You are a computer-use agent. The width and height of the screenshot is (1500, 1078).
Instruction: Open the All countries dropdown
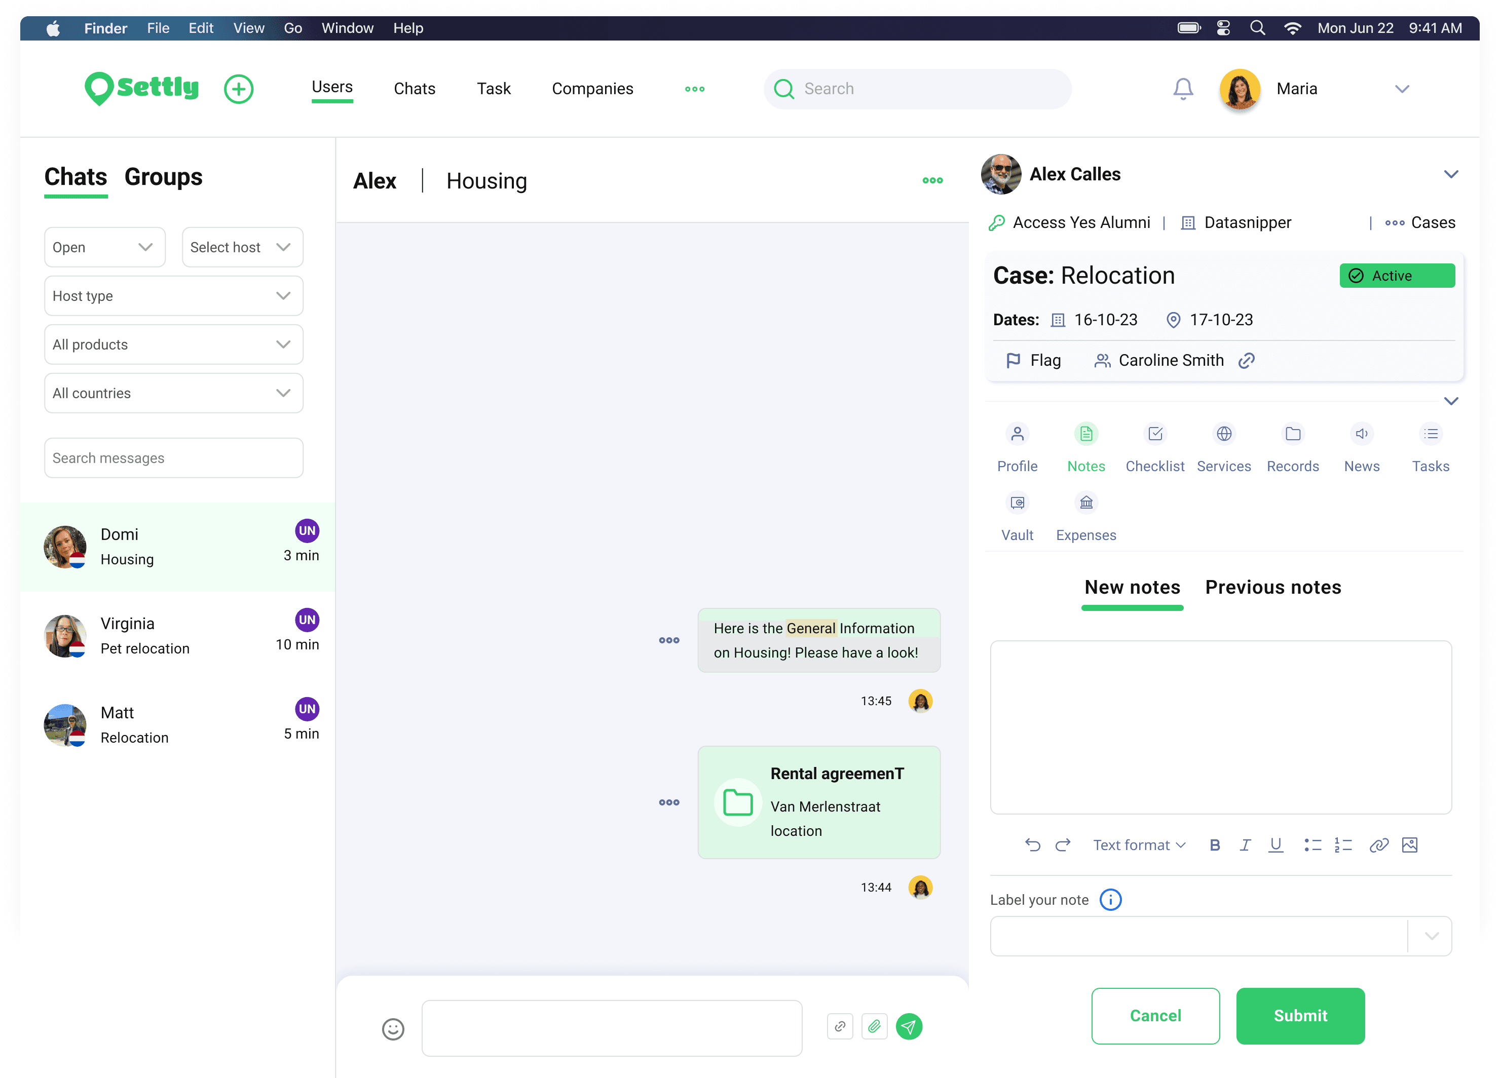pos(173,393)
